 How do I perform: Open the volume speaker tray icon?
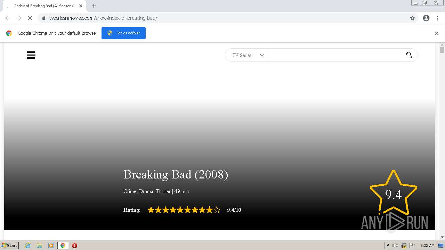tap(395, 245)
